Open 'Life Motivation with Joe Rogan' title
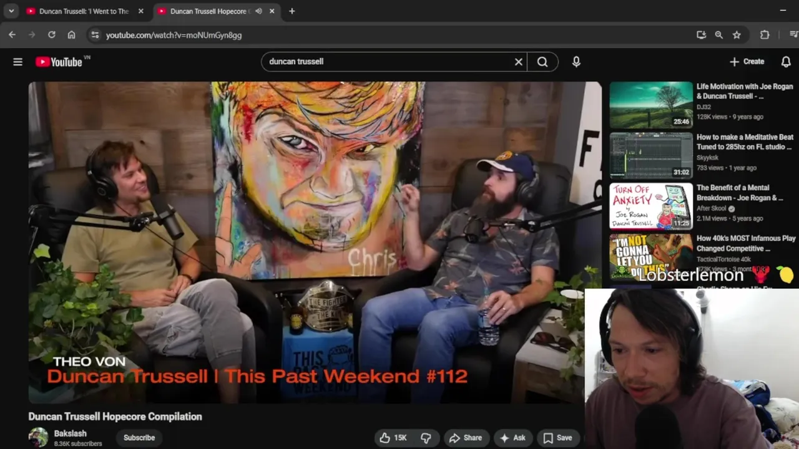Viewport: 799px width, 449px height. click(745, 92)
